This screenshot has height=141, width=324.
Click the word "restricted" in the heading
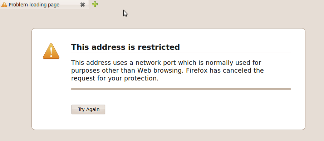click(x=159, y=47)
